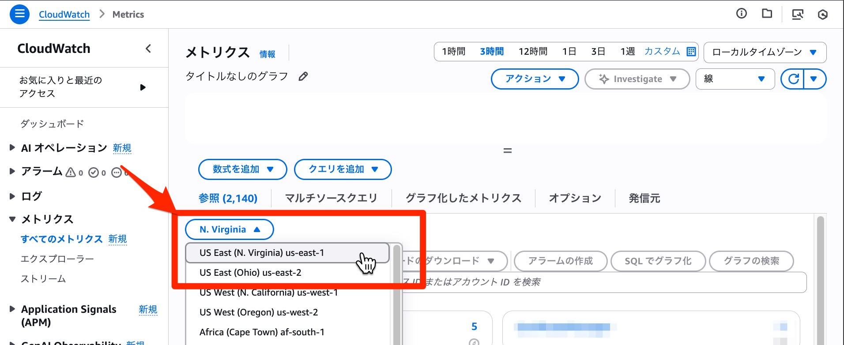Open エクスプローラー in sidebar

tap(57, 259)
